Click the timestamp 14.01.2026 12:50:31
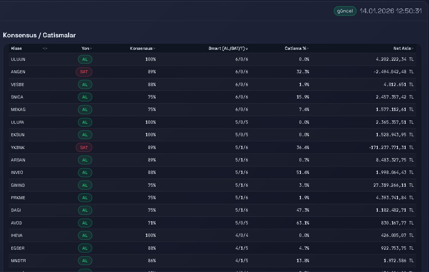 coord(391,11)
